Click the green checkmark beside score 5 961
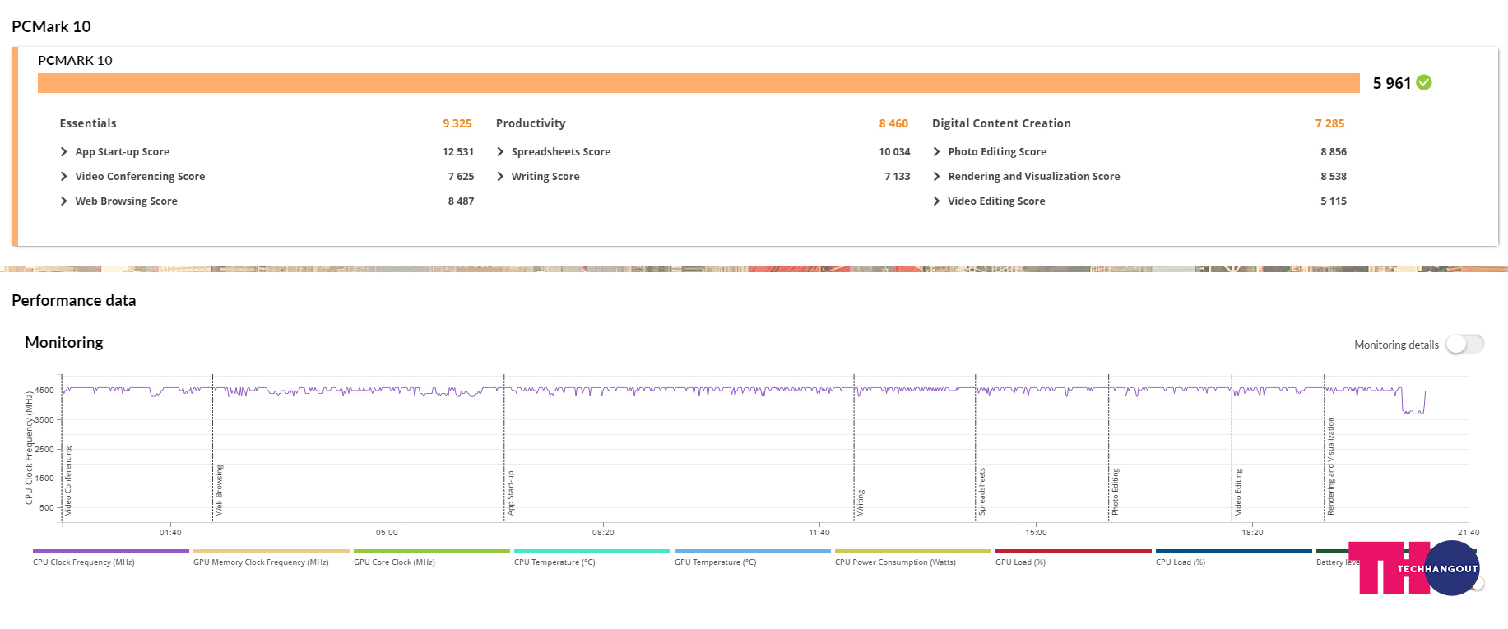The image size is (1508, 629). (x=1424, y=82)
